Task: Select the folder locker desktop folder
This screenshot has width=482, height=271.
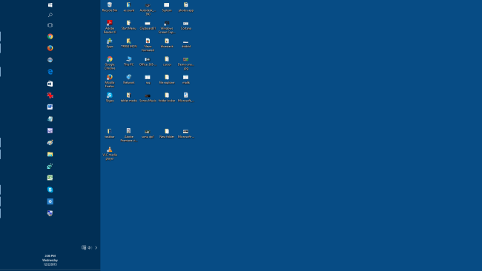Action: click(x=167, y=97)
